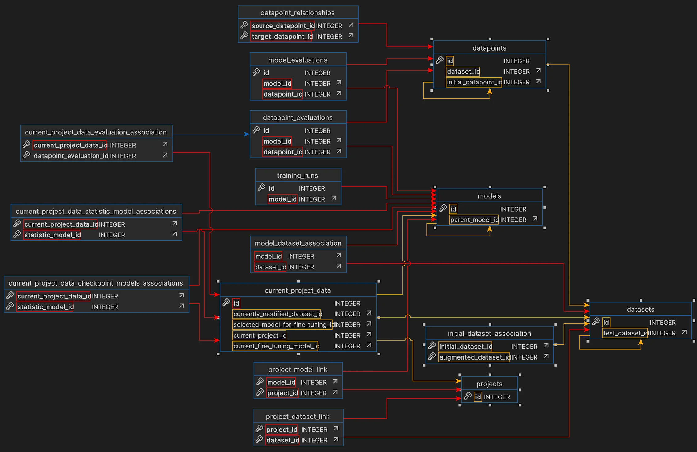Select the training_runs table title bar
Screen dimensions: 697x452
pos(297,175)
